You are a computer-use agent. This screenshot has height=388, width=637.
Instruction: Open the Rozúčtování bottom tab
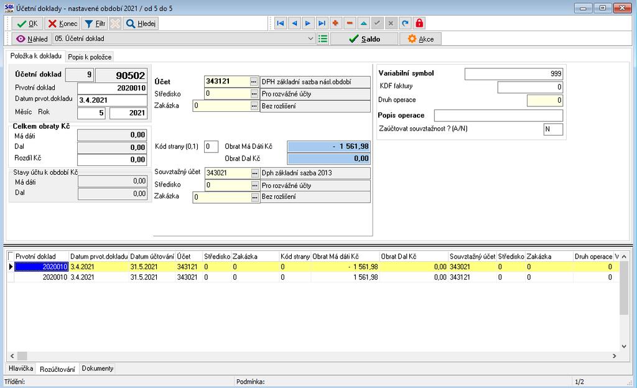[x=57, y=369]
